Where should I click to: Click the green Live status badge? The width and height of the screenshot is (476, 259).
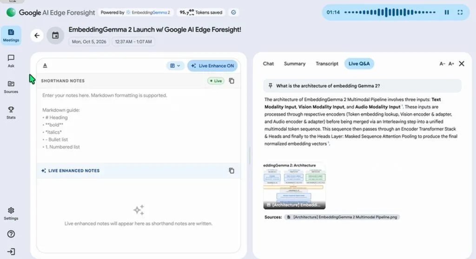[x=216, y=81]
